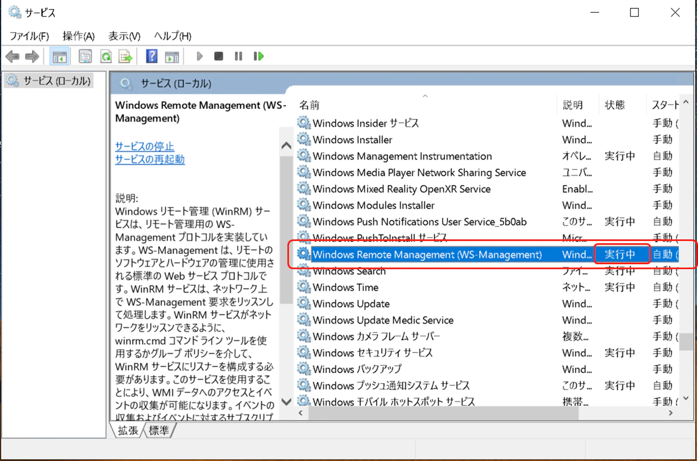The height and width of the screenshot is (461, 698).
Task: Open the ヘルプ(H) menu
Action: (x=172, y=36)
